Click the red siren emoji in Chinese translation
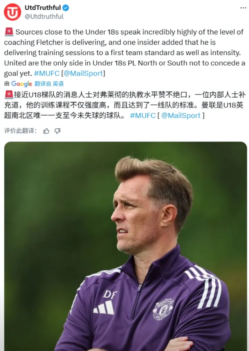 9,95
